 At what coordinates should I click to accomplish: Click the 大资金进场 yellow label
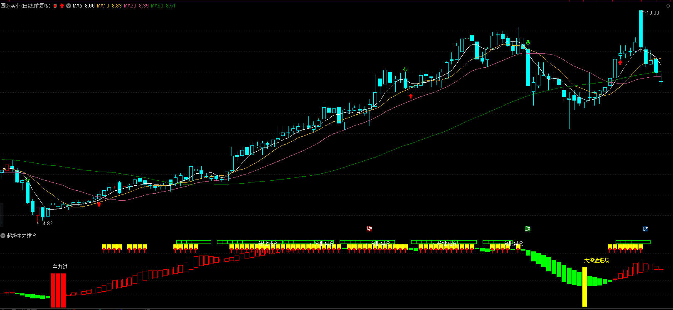tap(597, 260)
